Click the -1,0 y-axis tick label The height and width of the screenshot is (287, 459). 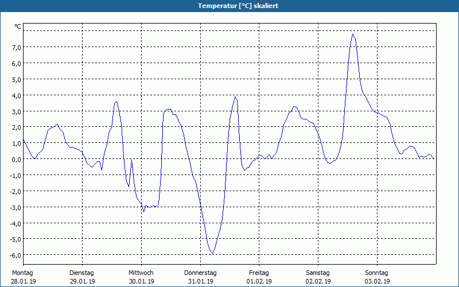[15, 175]
